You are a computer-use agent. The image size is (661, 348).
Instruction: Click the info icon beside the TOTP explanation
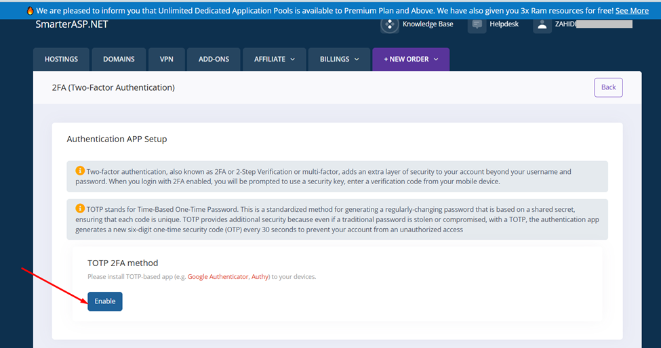[x=80, y=209]
